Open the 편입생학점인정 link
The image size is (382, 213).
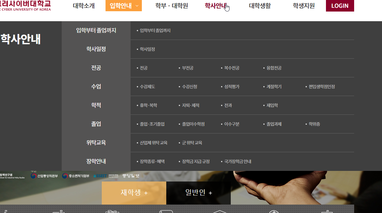tap(322, 87)
